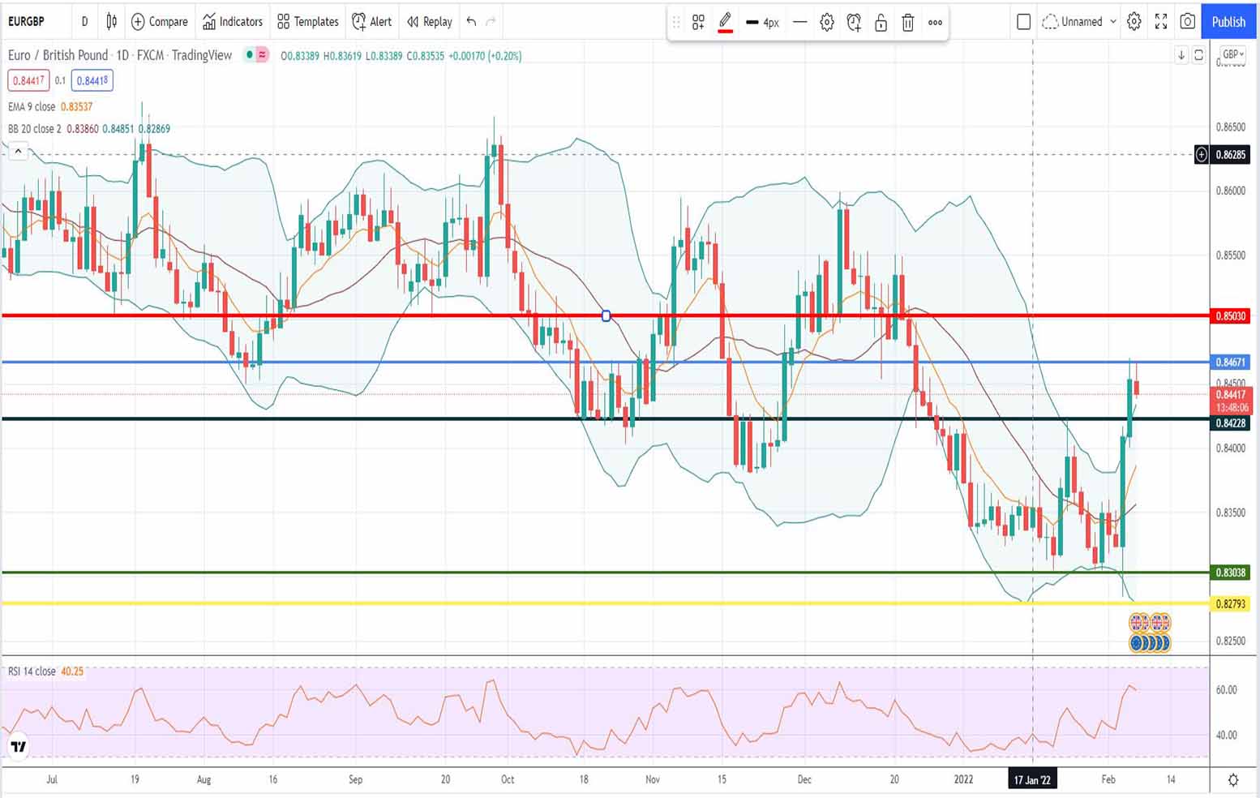
Task: Take a chart snapshot with camera icon
Action: click(x=1187, y=22)
